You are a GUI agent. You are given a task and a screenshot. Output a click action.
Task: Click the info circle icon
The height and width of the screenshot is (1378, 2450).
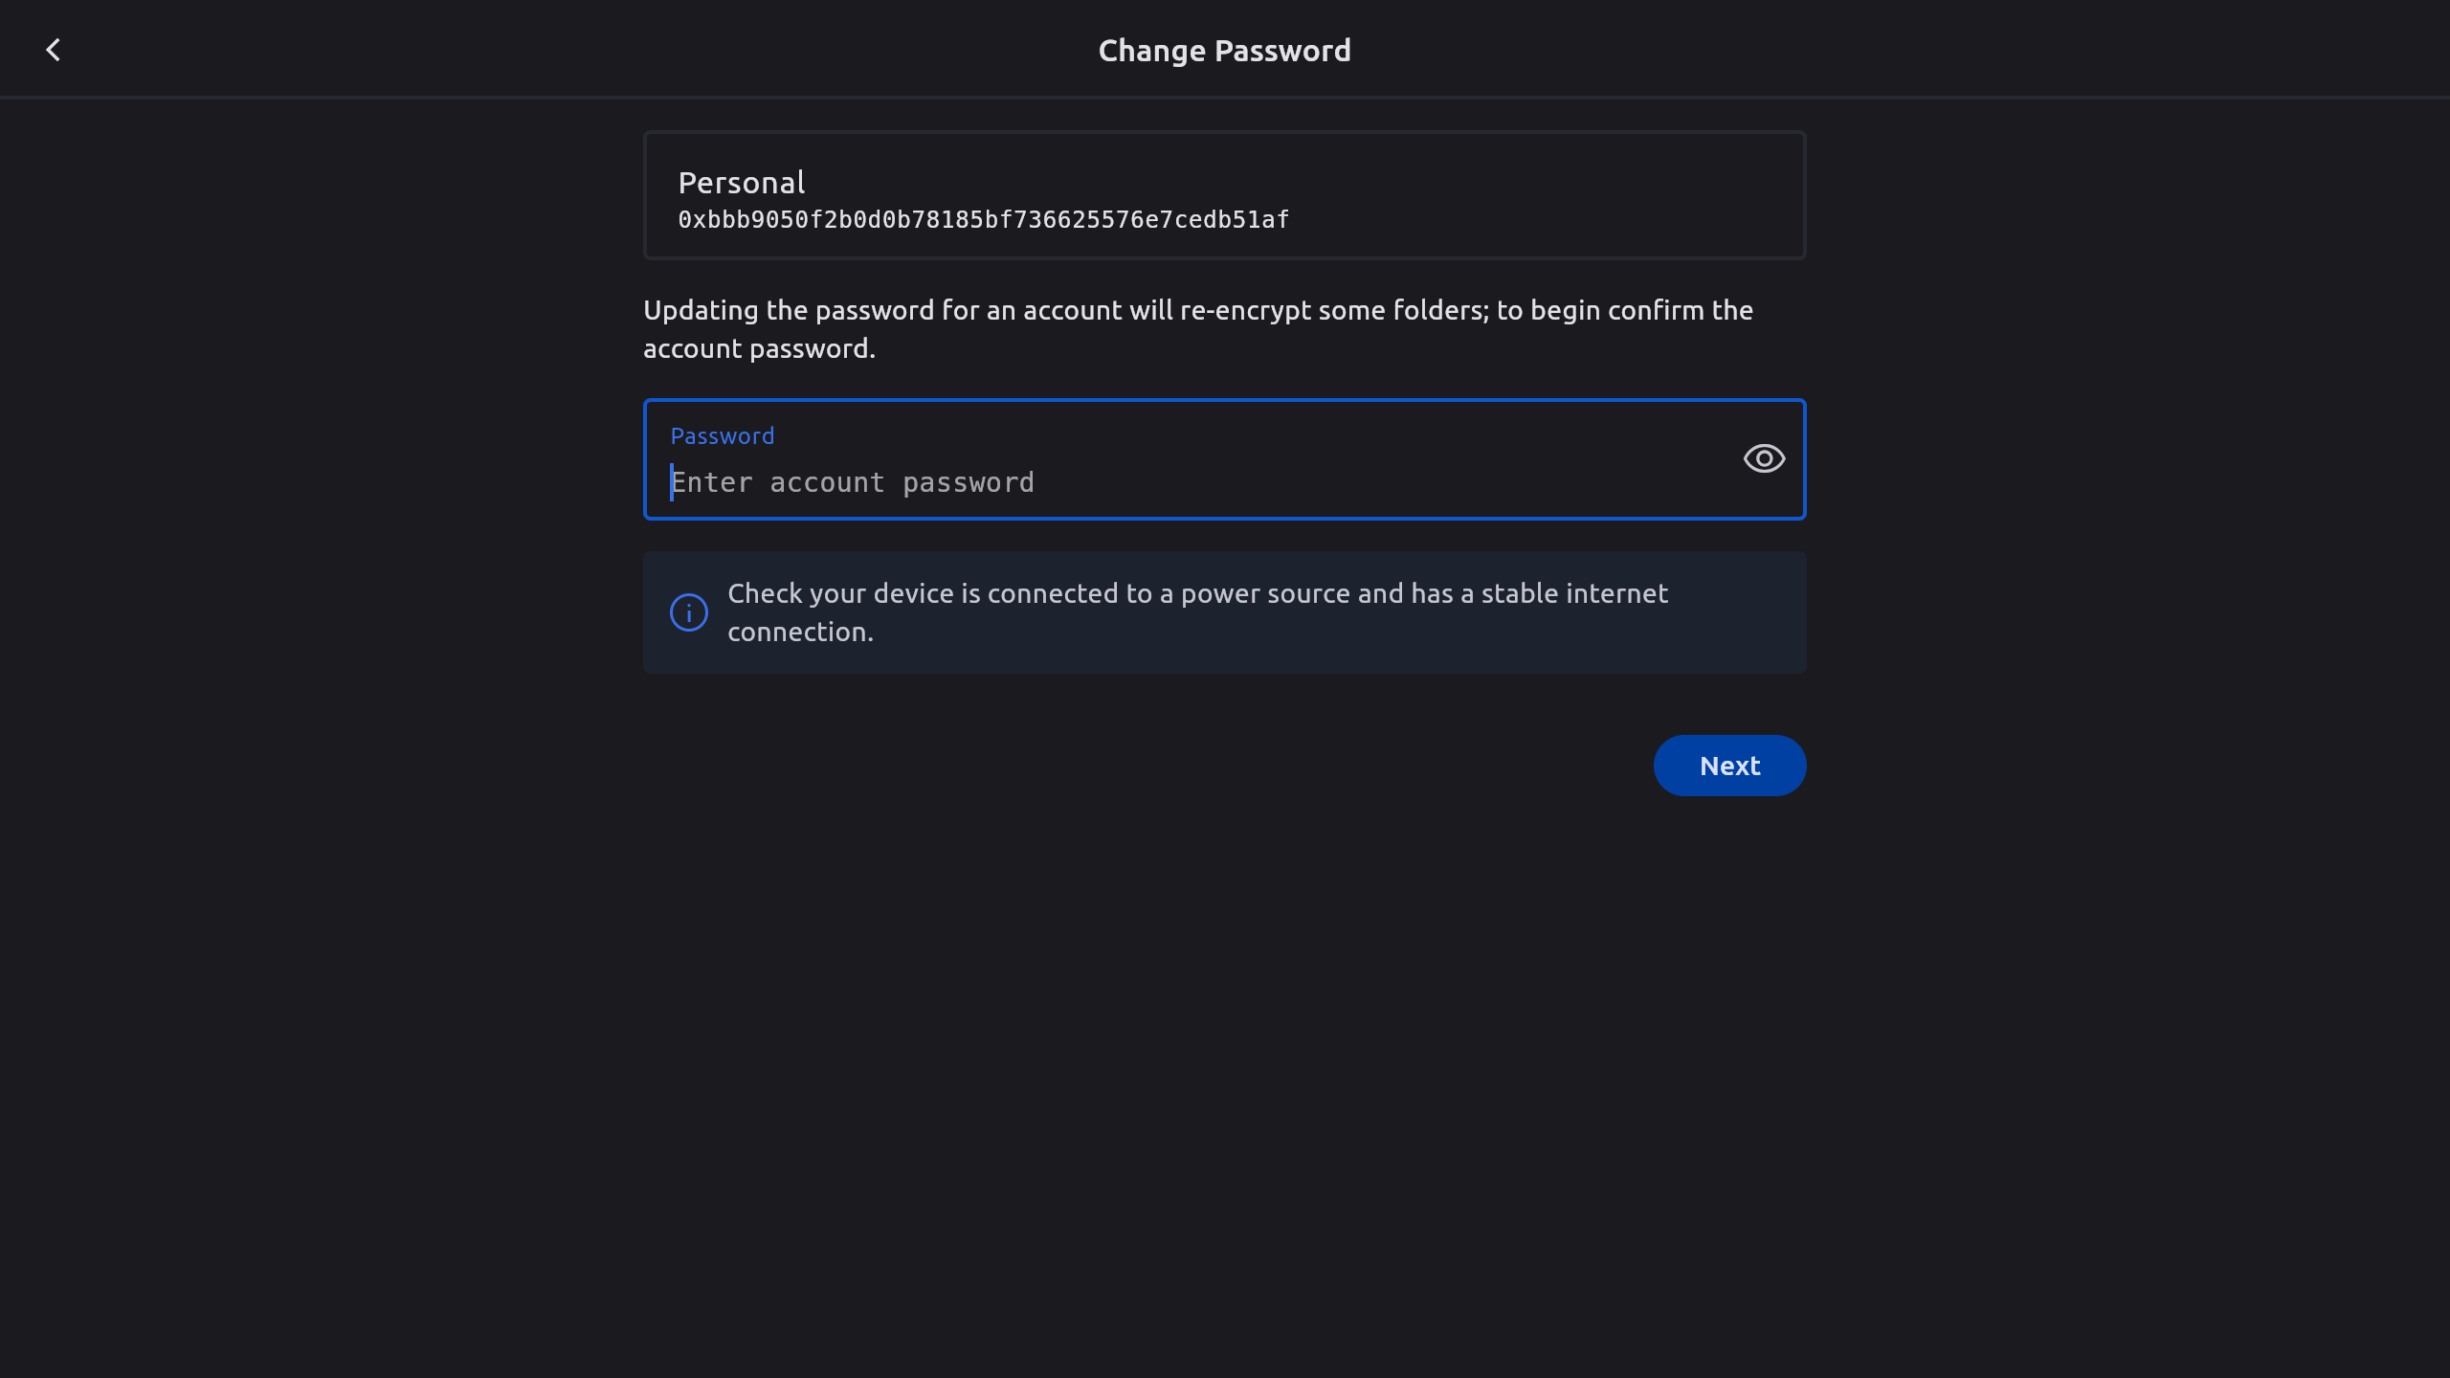point(689,612)
